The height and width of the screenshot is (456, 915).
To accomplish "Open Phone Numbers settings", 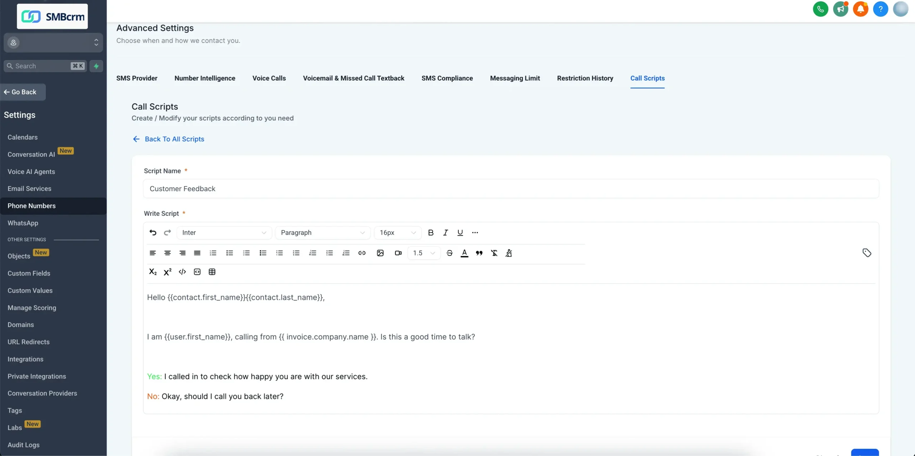I will click(x=53, y=206).
